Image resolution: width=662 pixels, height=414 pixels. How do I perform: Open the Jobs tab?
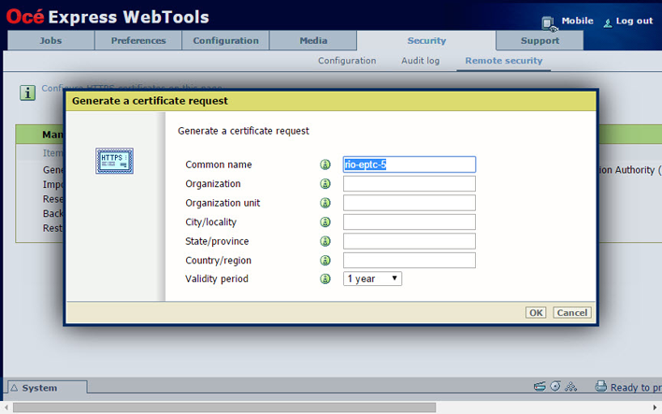[x=50, y=40]
